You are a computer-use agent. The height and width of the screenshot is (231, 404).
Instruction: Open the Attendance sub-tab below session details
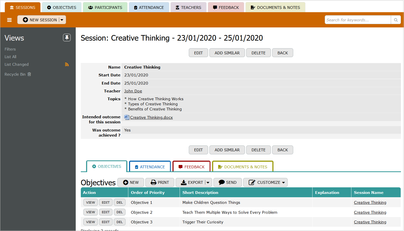click(x=150, y=167)
